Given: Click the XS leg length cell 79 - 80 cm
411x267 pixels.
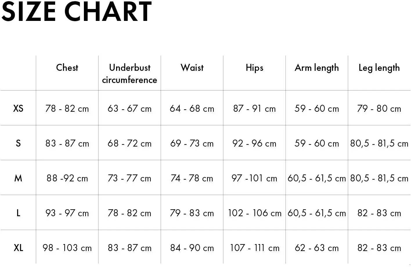Looking at the screenshot, I should pyautogui.click(x=379, y=109).
